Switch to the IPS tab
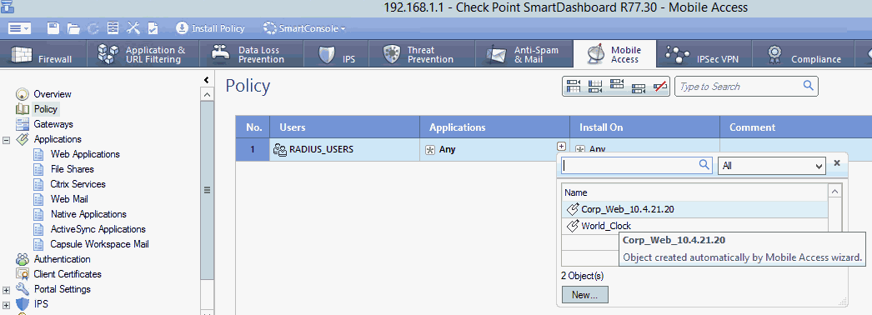The image size is (872, 315). 338,54
